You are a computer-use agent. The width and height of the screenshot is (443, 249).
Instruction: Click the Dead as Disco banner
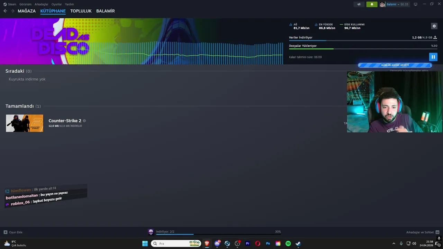click(x=142, y=41)
